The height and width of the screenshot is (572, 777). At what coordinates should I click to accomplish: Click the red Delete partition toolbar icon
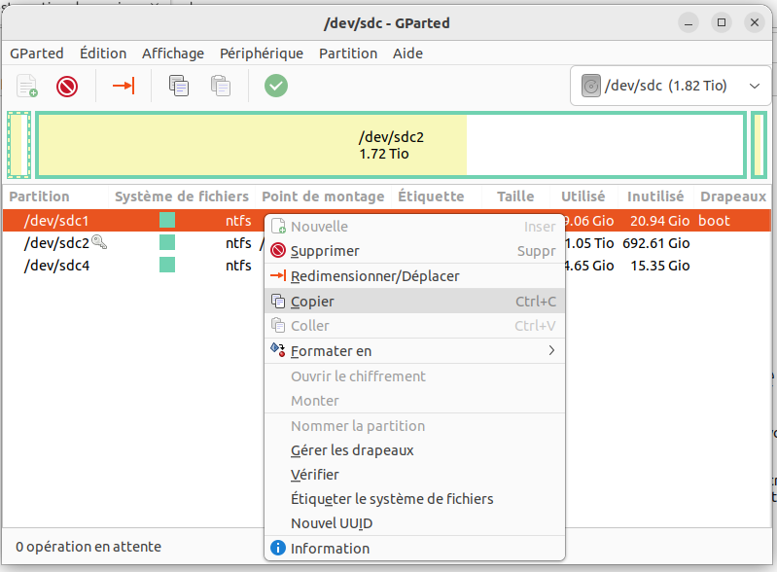click(x=67, y=87)
